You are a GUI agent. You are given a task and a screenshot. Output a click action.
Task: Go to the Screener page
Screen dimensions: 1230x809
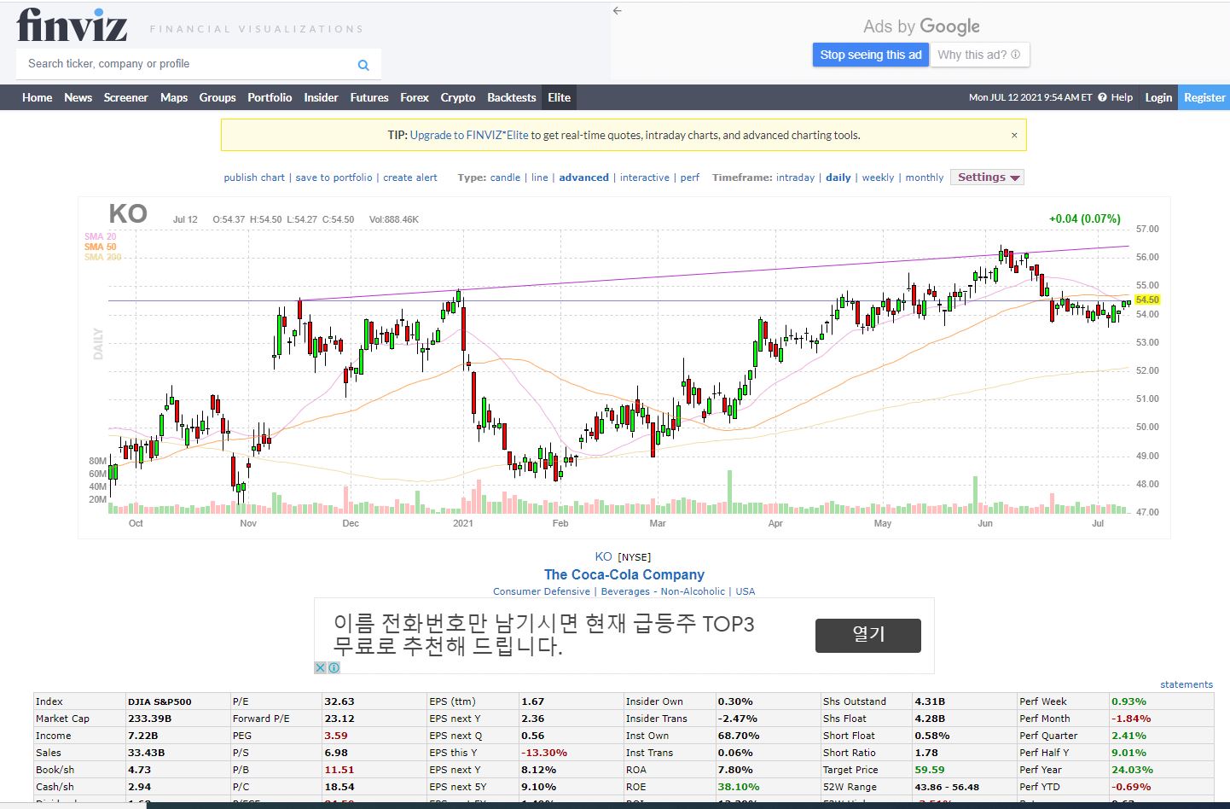pyautogui.click(x=125, y=97)
